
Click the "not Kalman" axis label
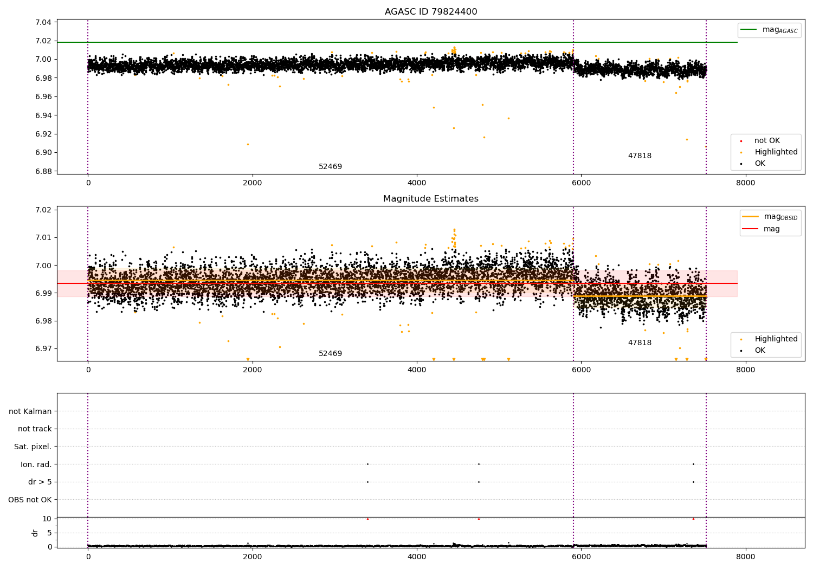(x=30, y=411)
